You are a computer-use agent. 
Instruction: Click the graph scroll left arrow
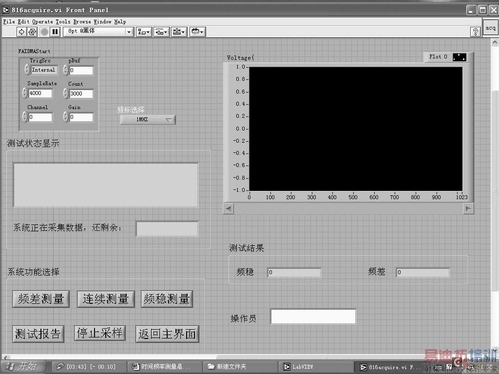tap(229, 208)
